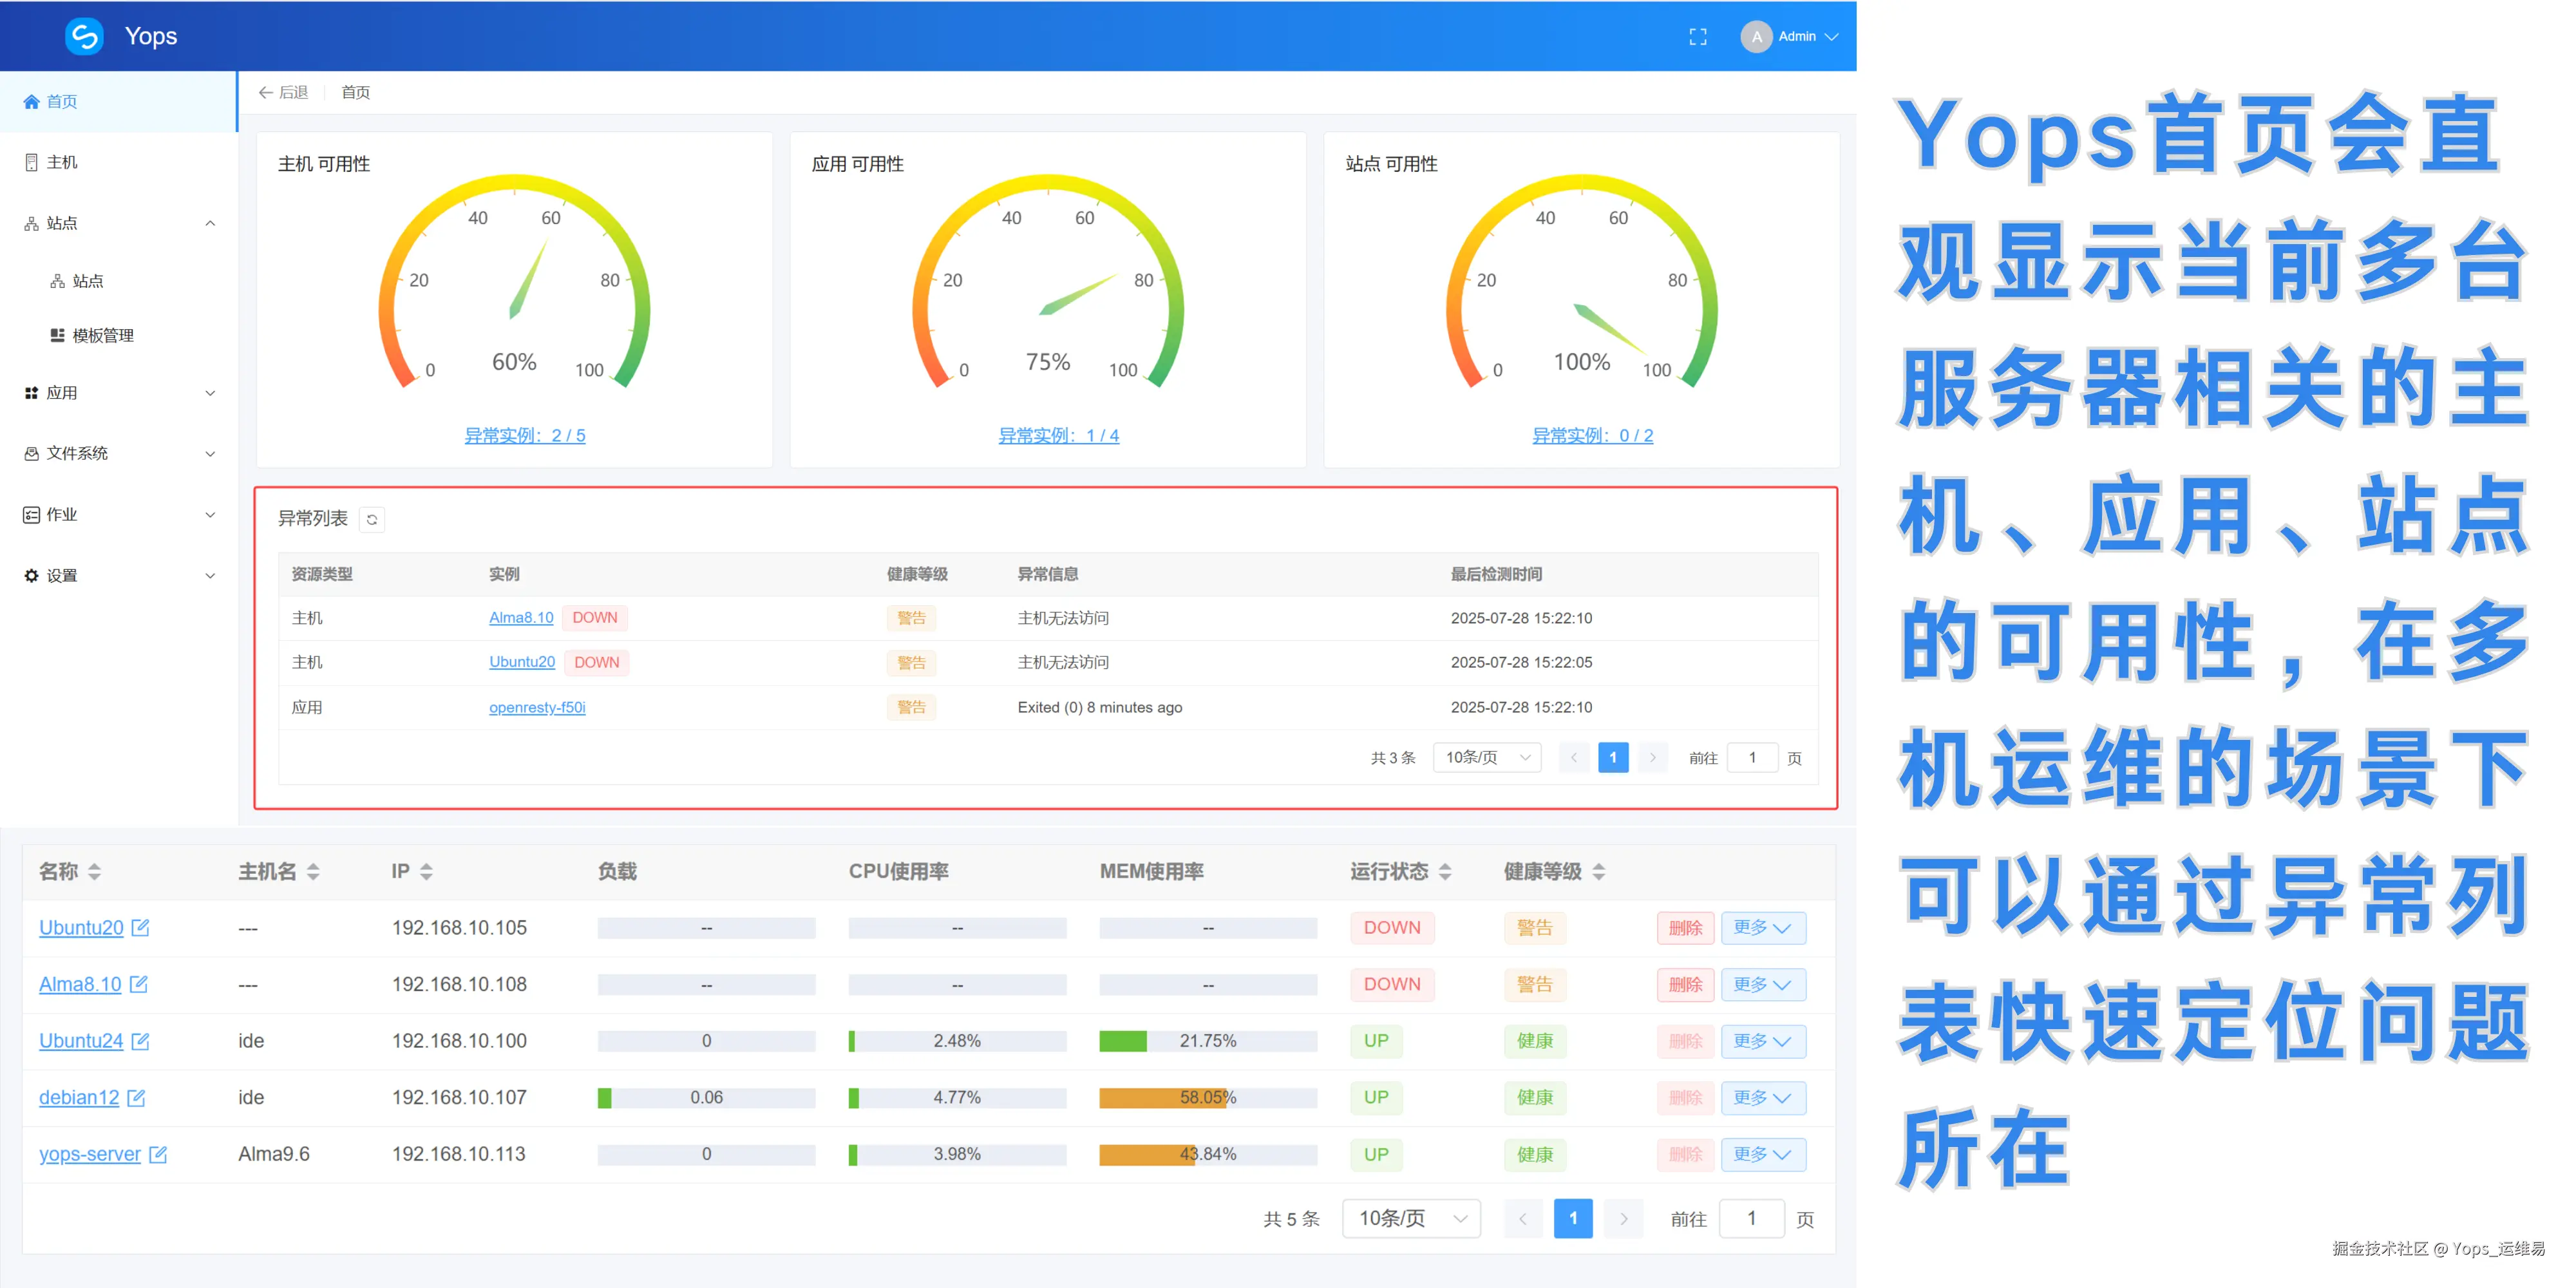Sort hosts by CPU使用率 column
Viewport: 2576px width, 1288px height.
click(x=898, y=871)
